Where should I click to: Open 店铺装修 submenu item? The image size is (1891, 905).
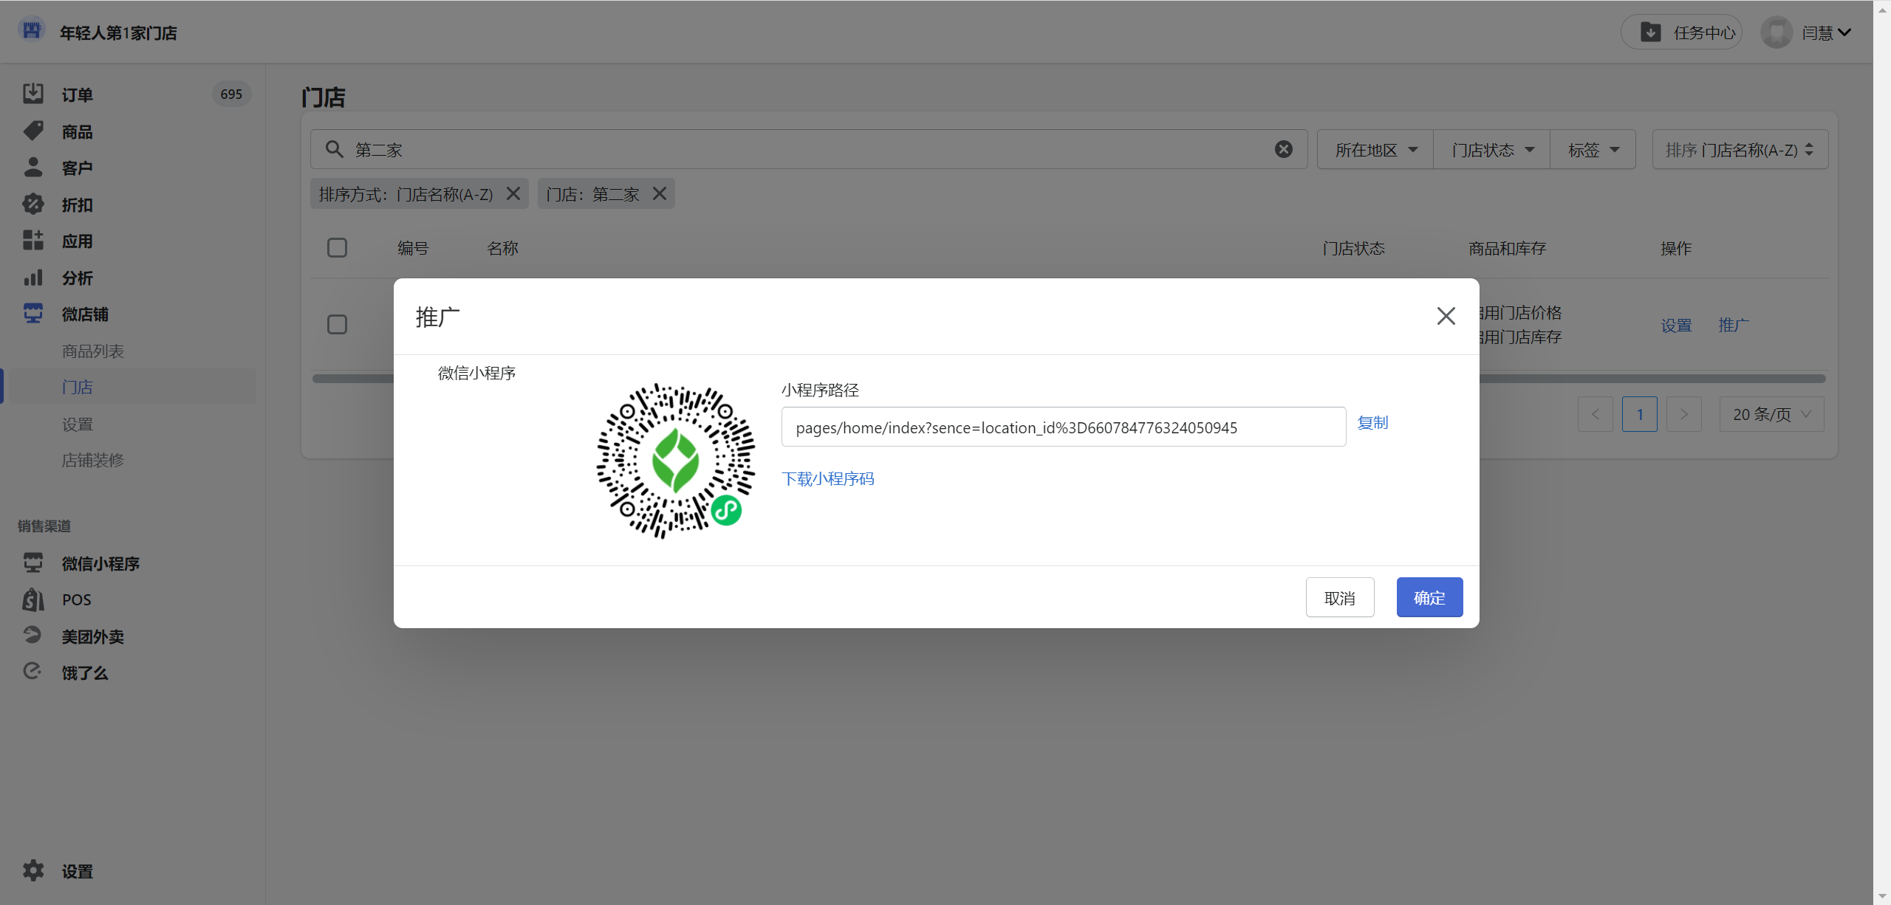tap(92, 461)
